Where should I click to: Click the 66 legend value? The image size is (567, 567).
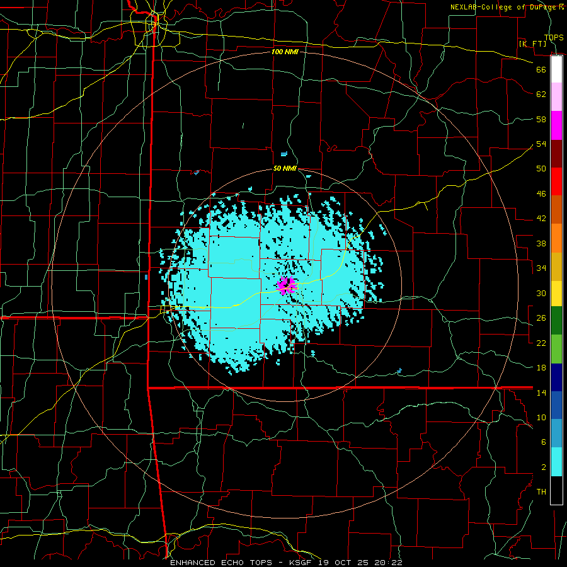[541, 69]
